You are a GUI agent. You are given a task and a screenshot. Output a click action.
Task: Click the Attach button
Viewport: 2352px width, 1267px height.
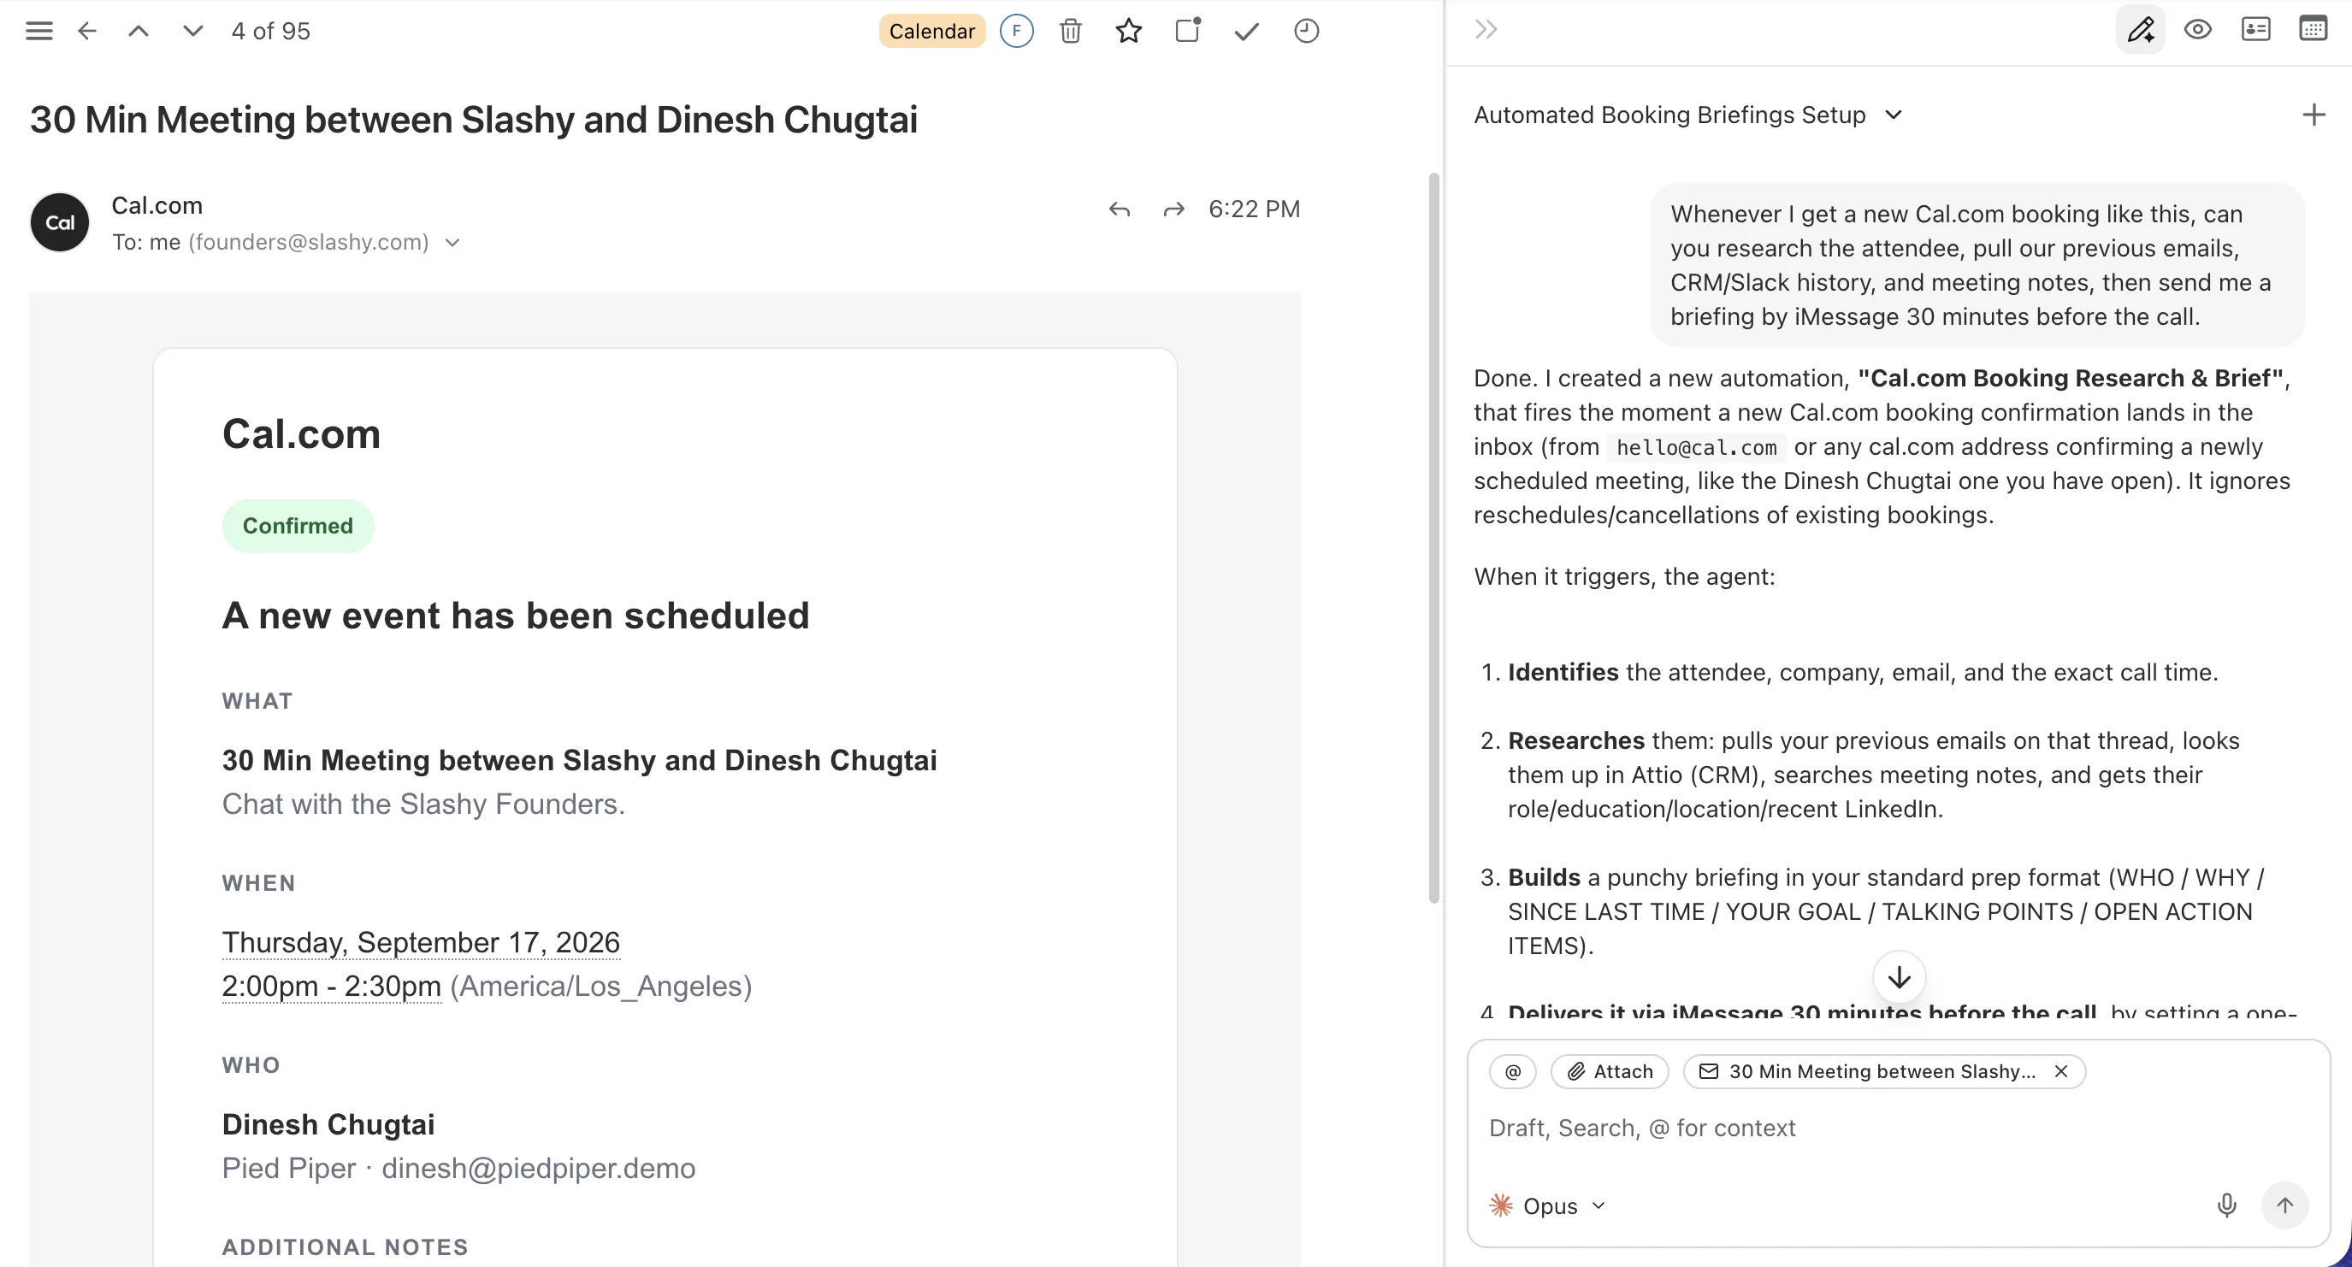(1610, 1072)
